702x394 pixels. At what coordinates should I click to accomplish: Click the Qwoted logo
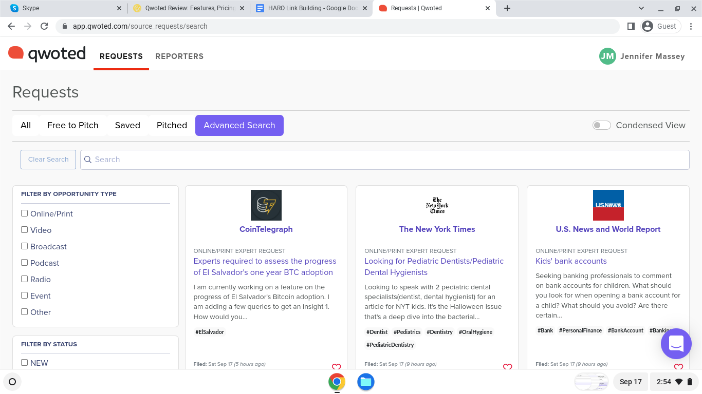pos(47,54)
